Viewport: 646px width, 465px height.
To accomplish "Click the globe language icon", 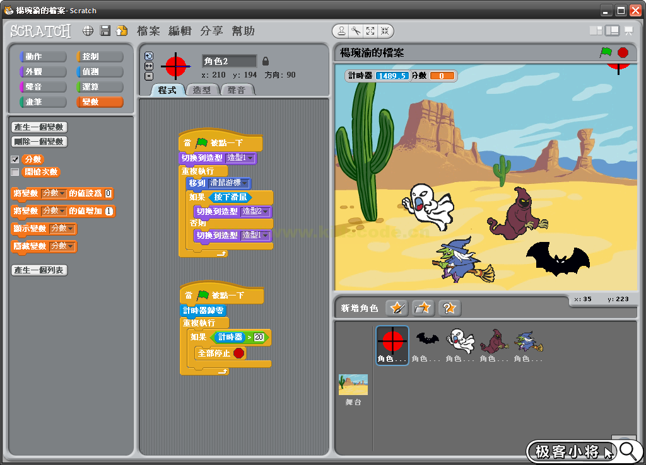I will (x=88, y=31).
